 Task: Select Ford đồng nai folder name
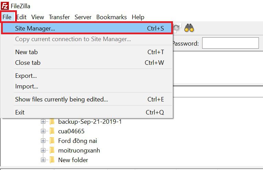click(77, 141)
